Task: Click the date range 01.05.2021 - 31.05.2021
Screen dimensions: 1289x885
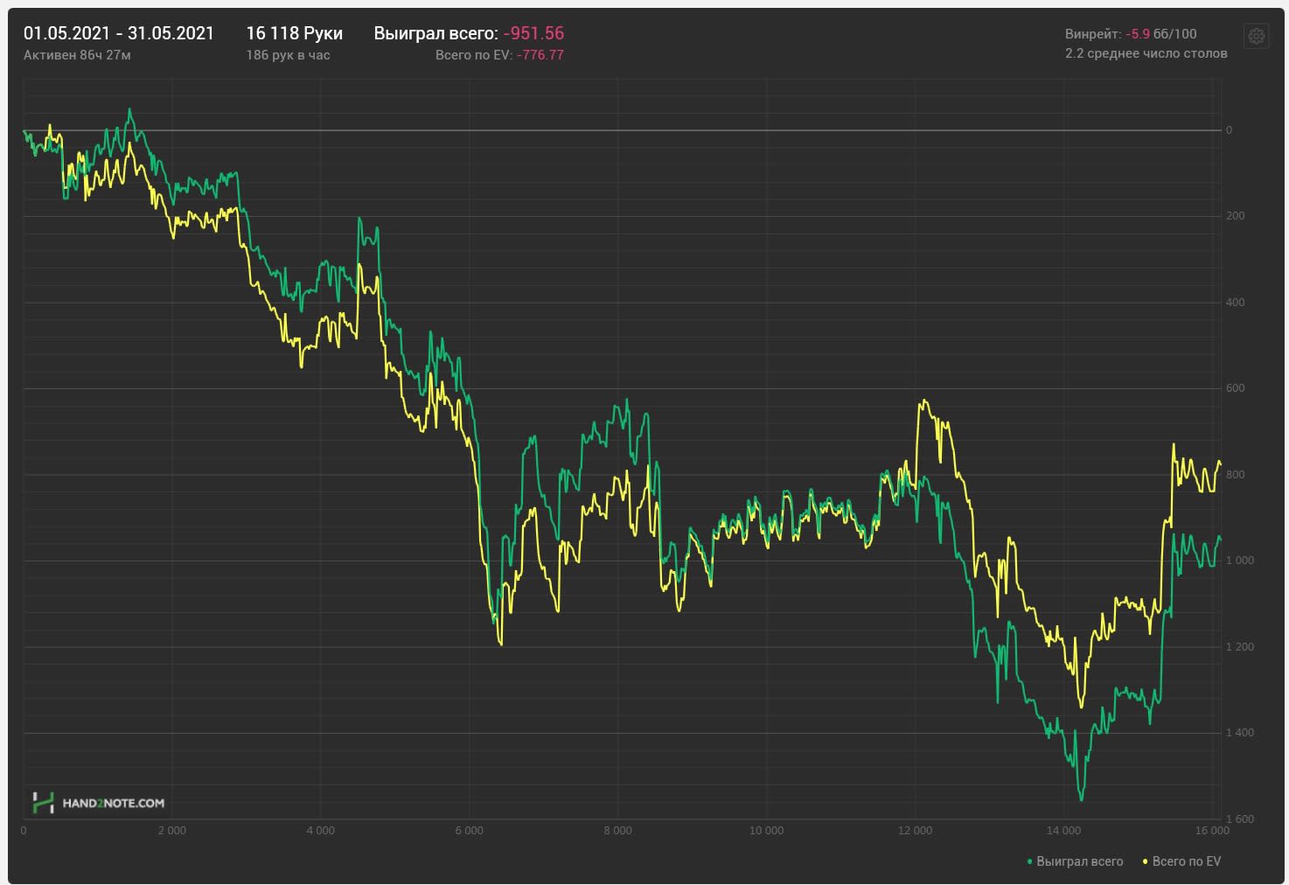Action: pyautogui.click(x=119, y=33)
